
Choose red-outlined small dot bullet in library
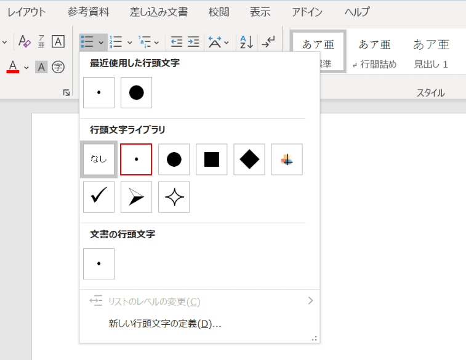(x=136, y=159)
